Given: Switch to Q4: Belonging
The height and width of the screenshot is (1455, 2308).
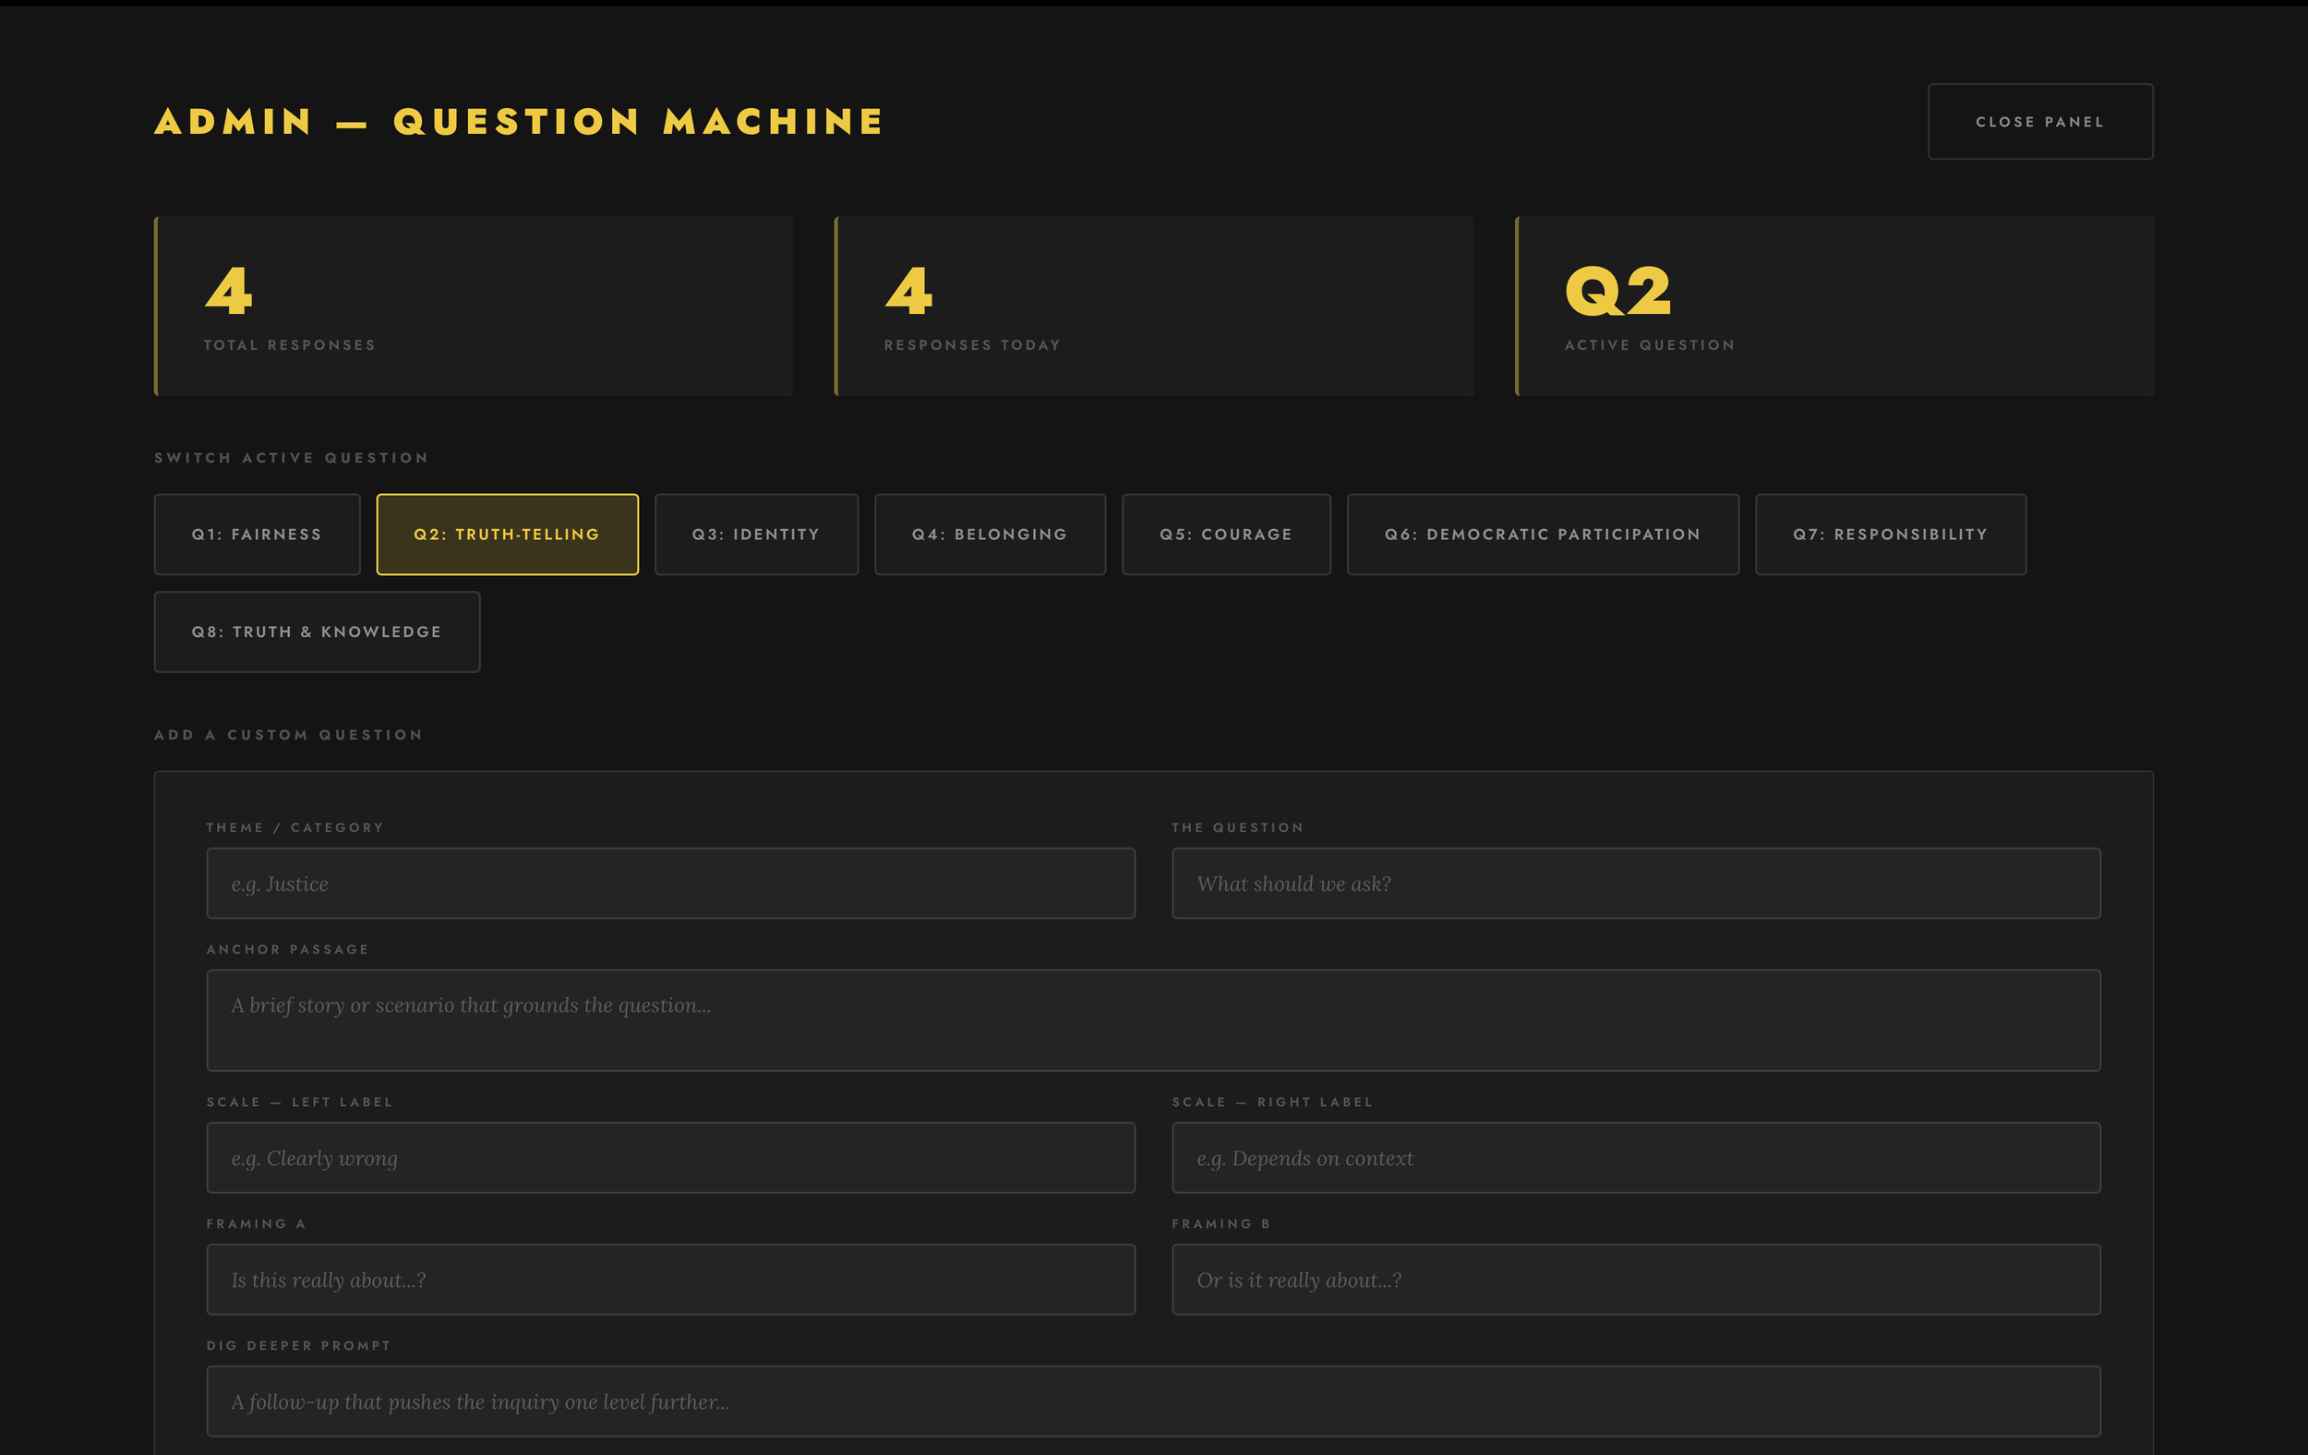Looking at the screenshot, I should coord(989,535).
